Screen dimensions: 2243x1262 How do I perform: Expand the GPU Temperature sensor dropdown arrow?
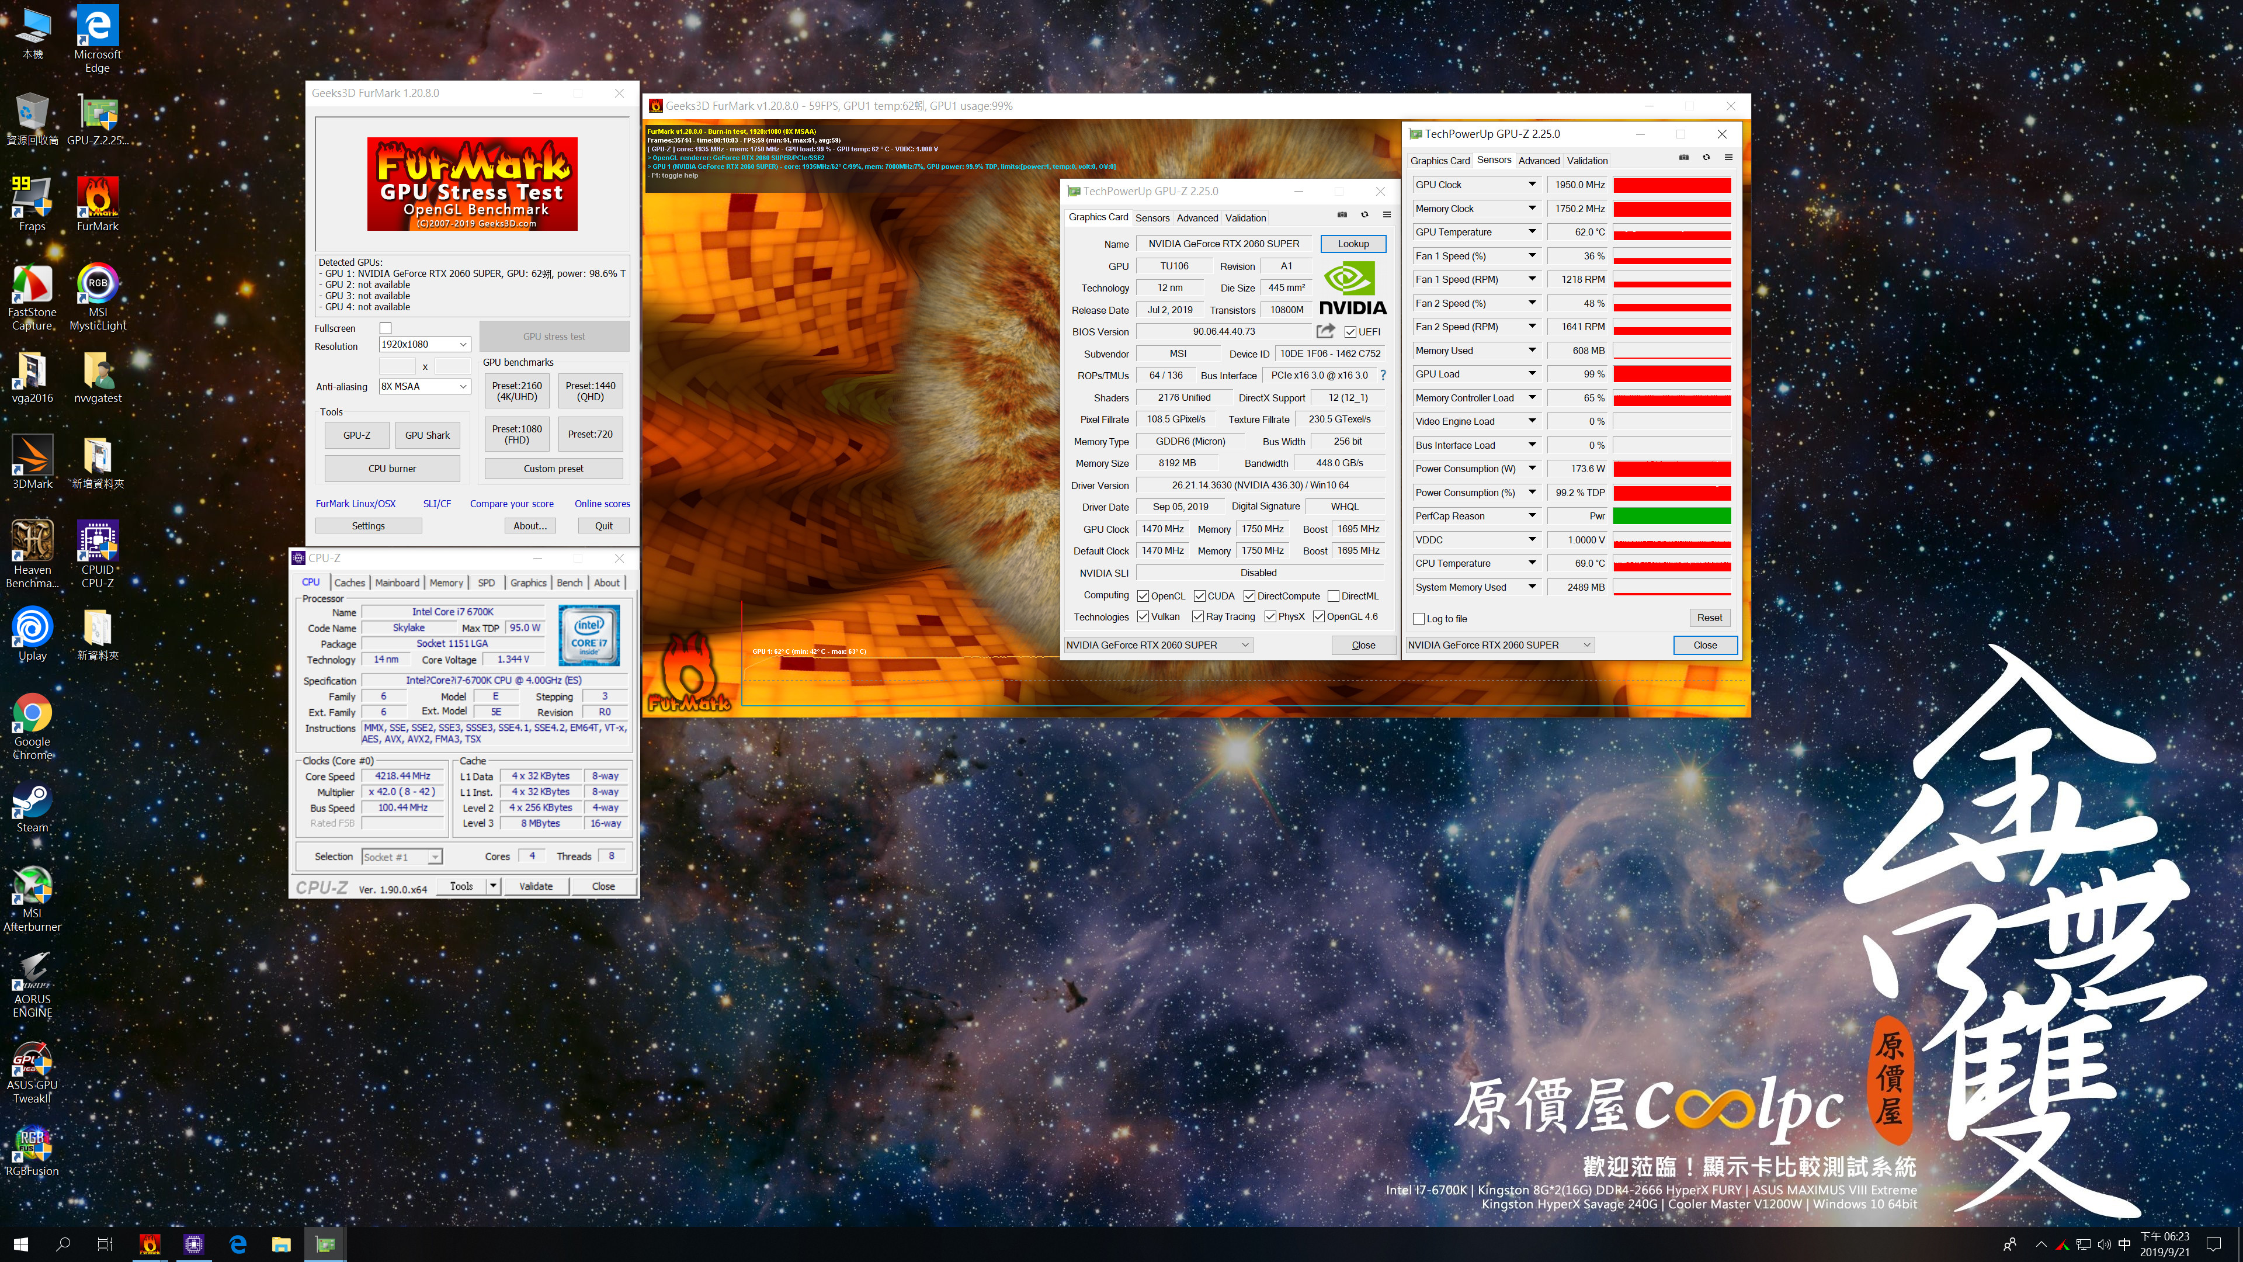click(1532, 232)
